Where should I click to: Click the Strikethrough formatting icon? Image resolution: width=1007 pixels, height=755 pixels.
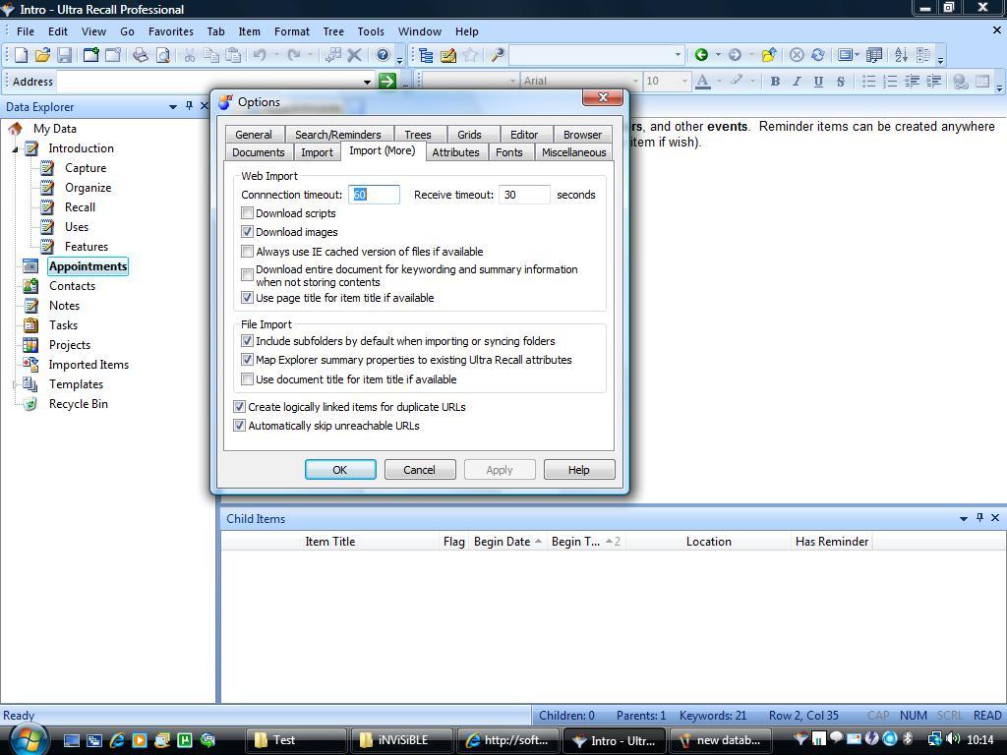(840, 81)
